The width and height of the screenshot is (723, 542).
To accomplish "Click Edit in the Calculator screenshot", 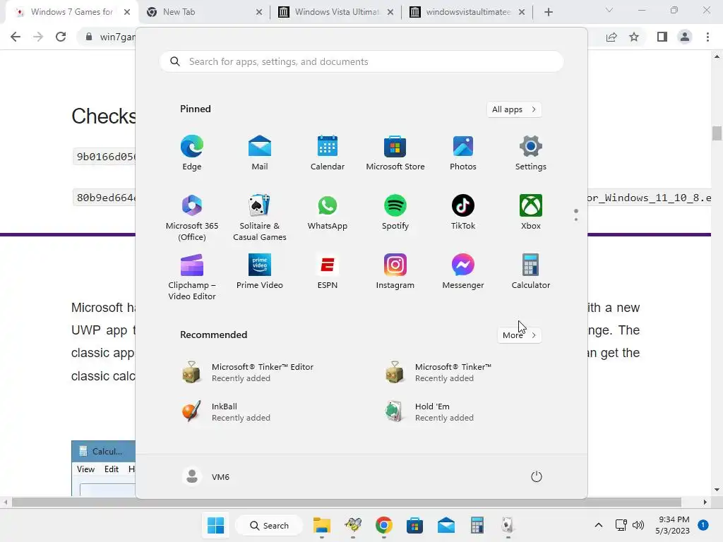I will pyautogui.click(x=111, y=469).
